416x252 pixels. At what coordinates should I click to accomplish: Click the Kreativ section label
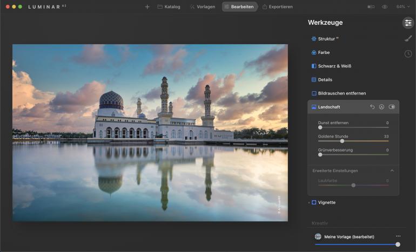[x=320, y=223]
